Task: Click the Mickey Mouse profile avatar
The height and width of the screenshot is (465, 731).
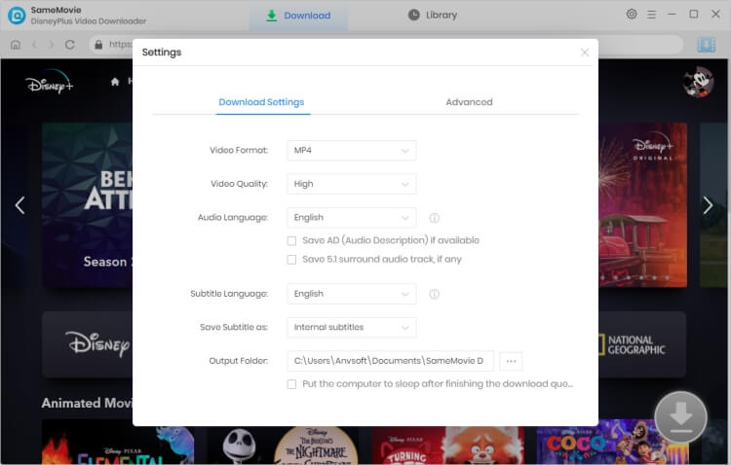Action: 698,83
